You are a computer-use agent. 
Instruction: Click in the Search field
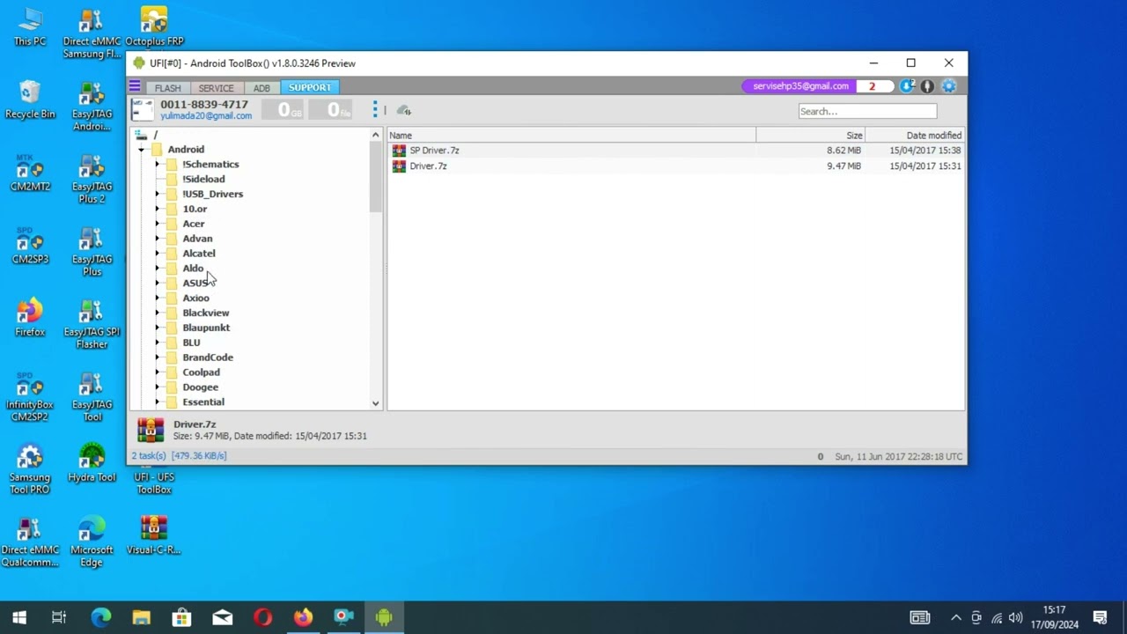click(x=867, y=111)
